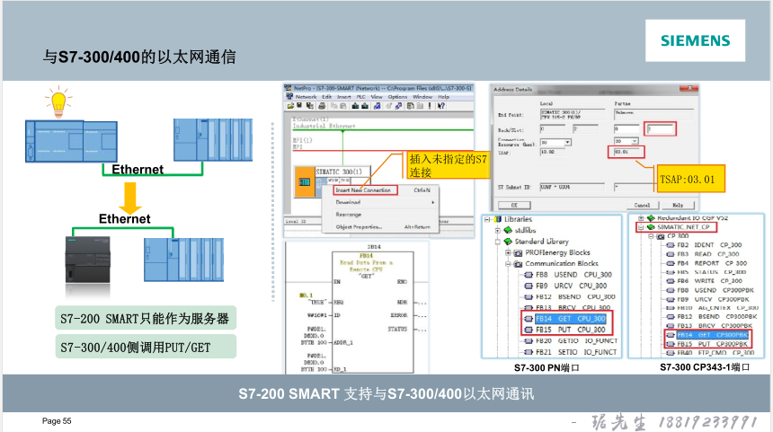Click the green stdlibs library icon
Viewport: 773px width, 432px height.
click(x=508, y=231)
